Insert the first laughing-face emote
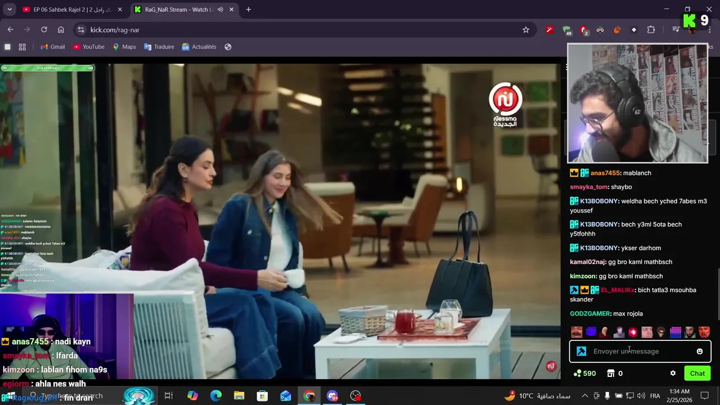The height and width of the screenshot is (405, 720). pyautogui.click(x=577, y=332)
